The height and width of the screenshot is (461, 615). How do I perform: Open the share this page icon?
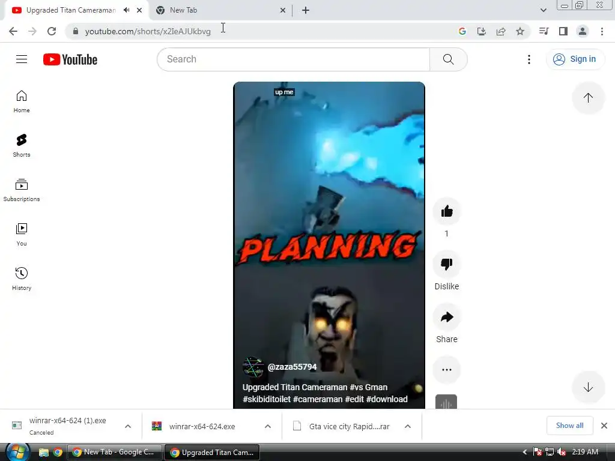coord(501,31)
